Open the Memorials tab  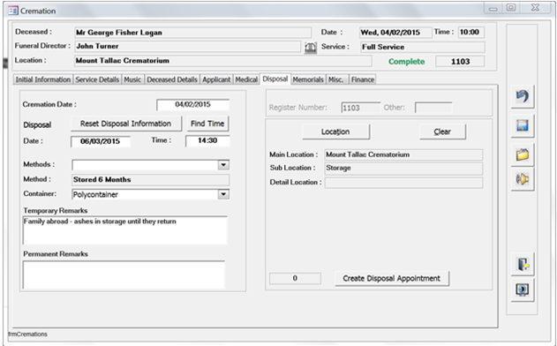pyautogui.click(x=308, y=79)
